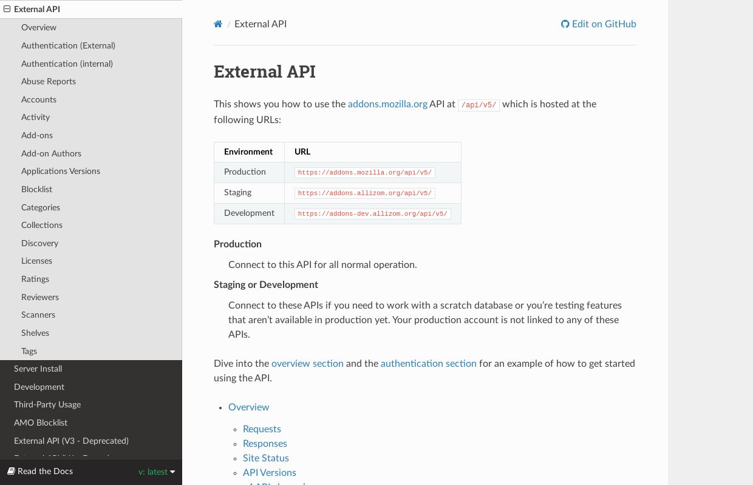Screen dimensions: 753x485
Task: Click the home icon in breadcrumb
Action: [218, 24]
